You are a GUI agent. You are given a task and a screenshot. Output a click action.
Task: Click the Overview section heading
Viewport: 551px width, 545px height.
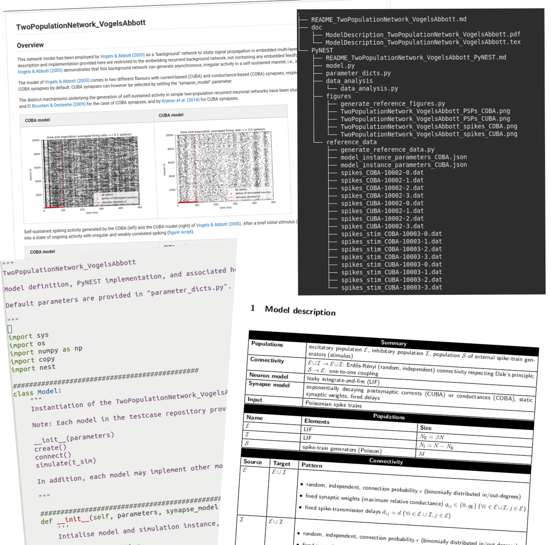[30, 45]
